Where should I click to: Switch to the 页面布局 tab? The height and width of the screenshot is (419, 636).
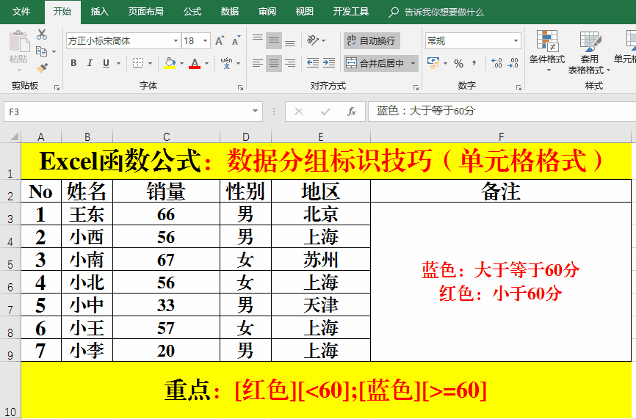click(x=145, y=12)
